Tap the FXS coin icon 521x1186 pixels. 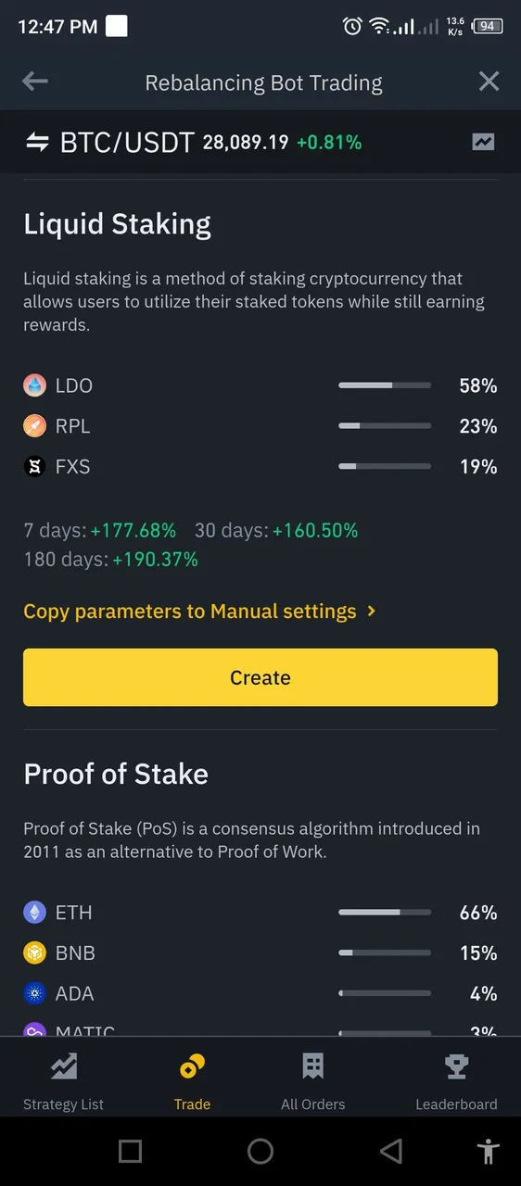point(34,467)
